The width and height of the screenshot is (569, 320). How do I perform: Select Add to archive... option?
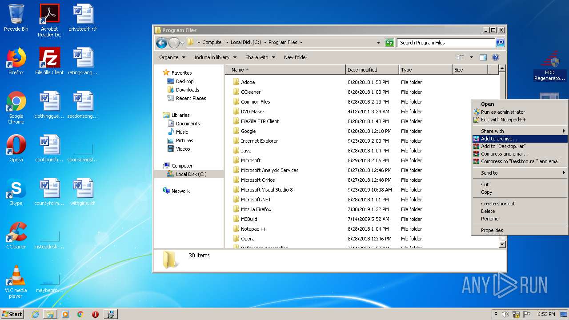pyautogui.click(x=520, y=139)
